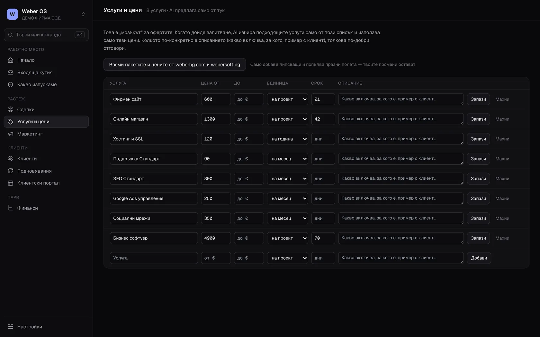Edit the SEO Стандарт service name
Screen dimensions: 540x337
[154, 178]
